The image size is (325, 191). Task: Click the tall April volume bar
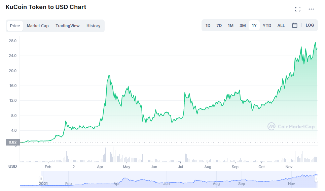tap(108, 153)
